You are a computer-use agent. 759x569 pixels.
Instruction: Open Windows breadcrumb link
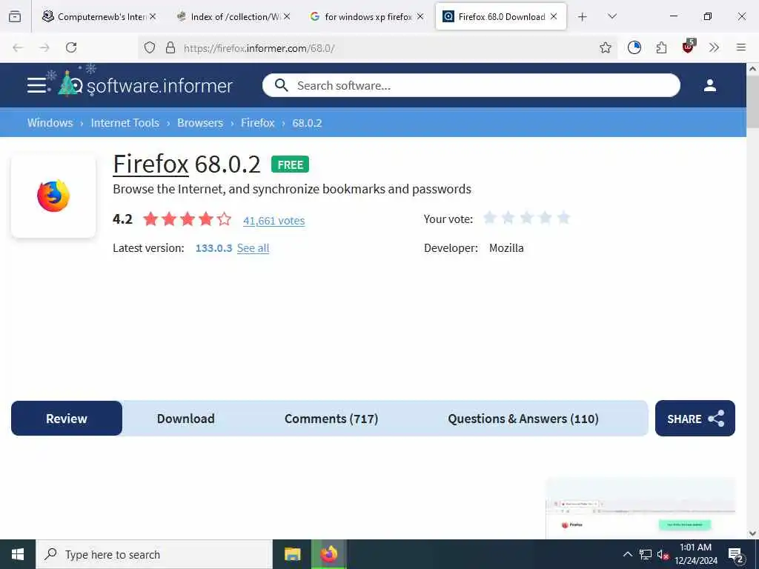pyautogui.click(x=50, y=123)
